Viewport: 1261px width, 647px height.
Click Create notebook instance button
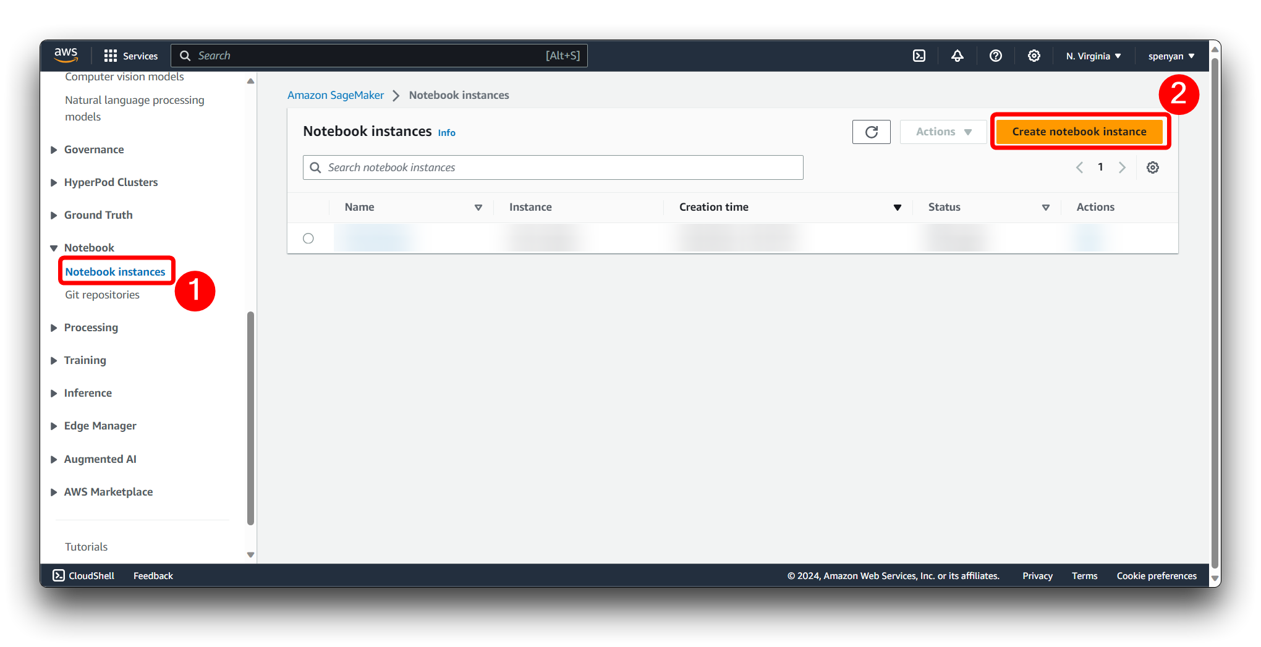coord(1079,132)
